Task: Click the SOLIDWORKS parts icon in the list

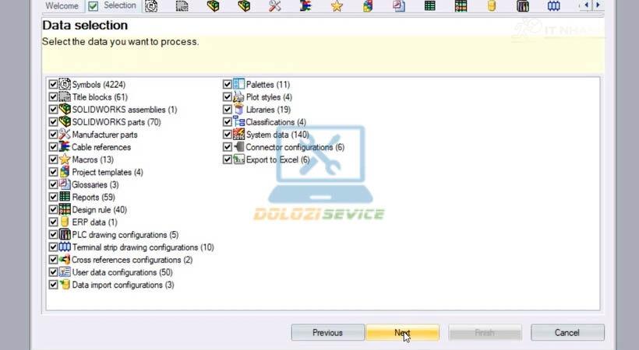Action: click(65, 122)
